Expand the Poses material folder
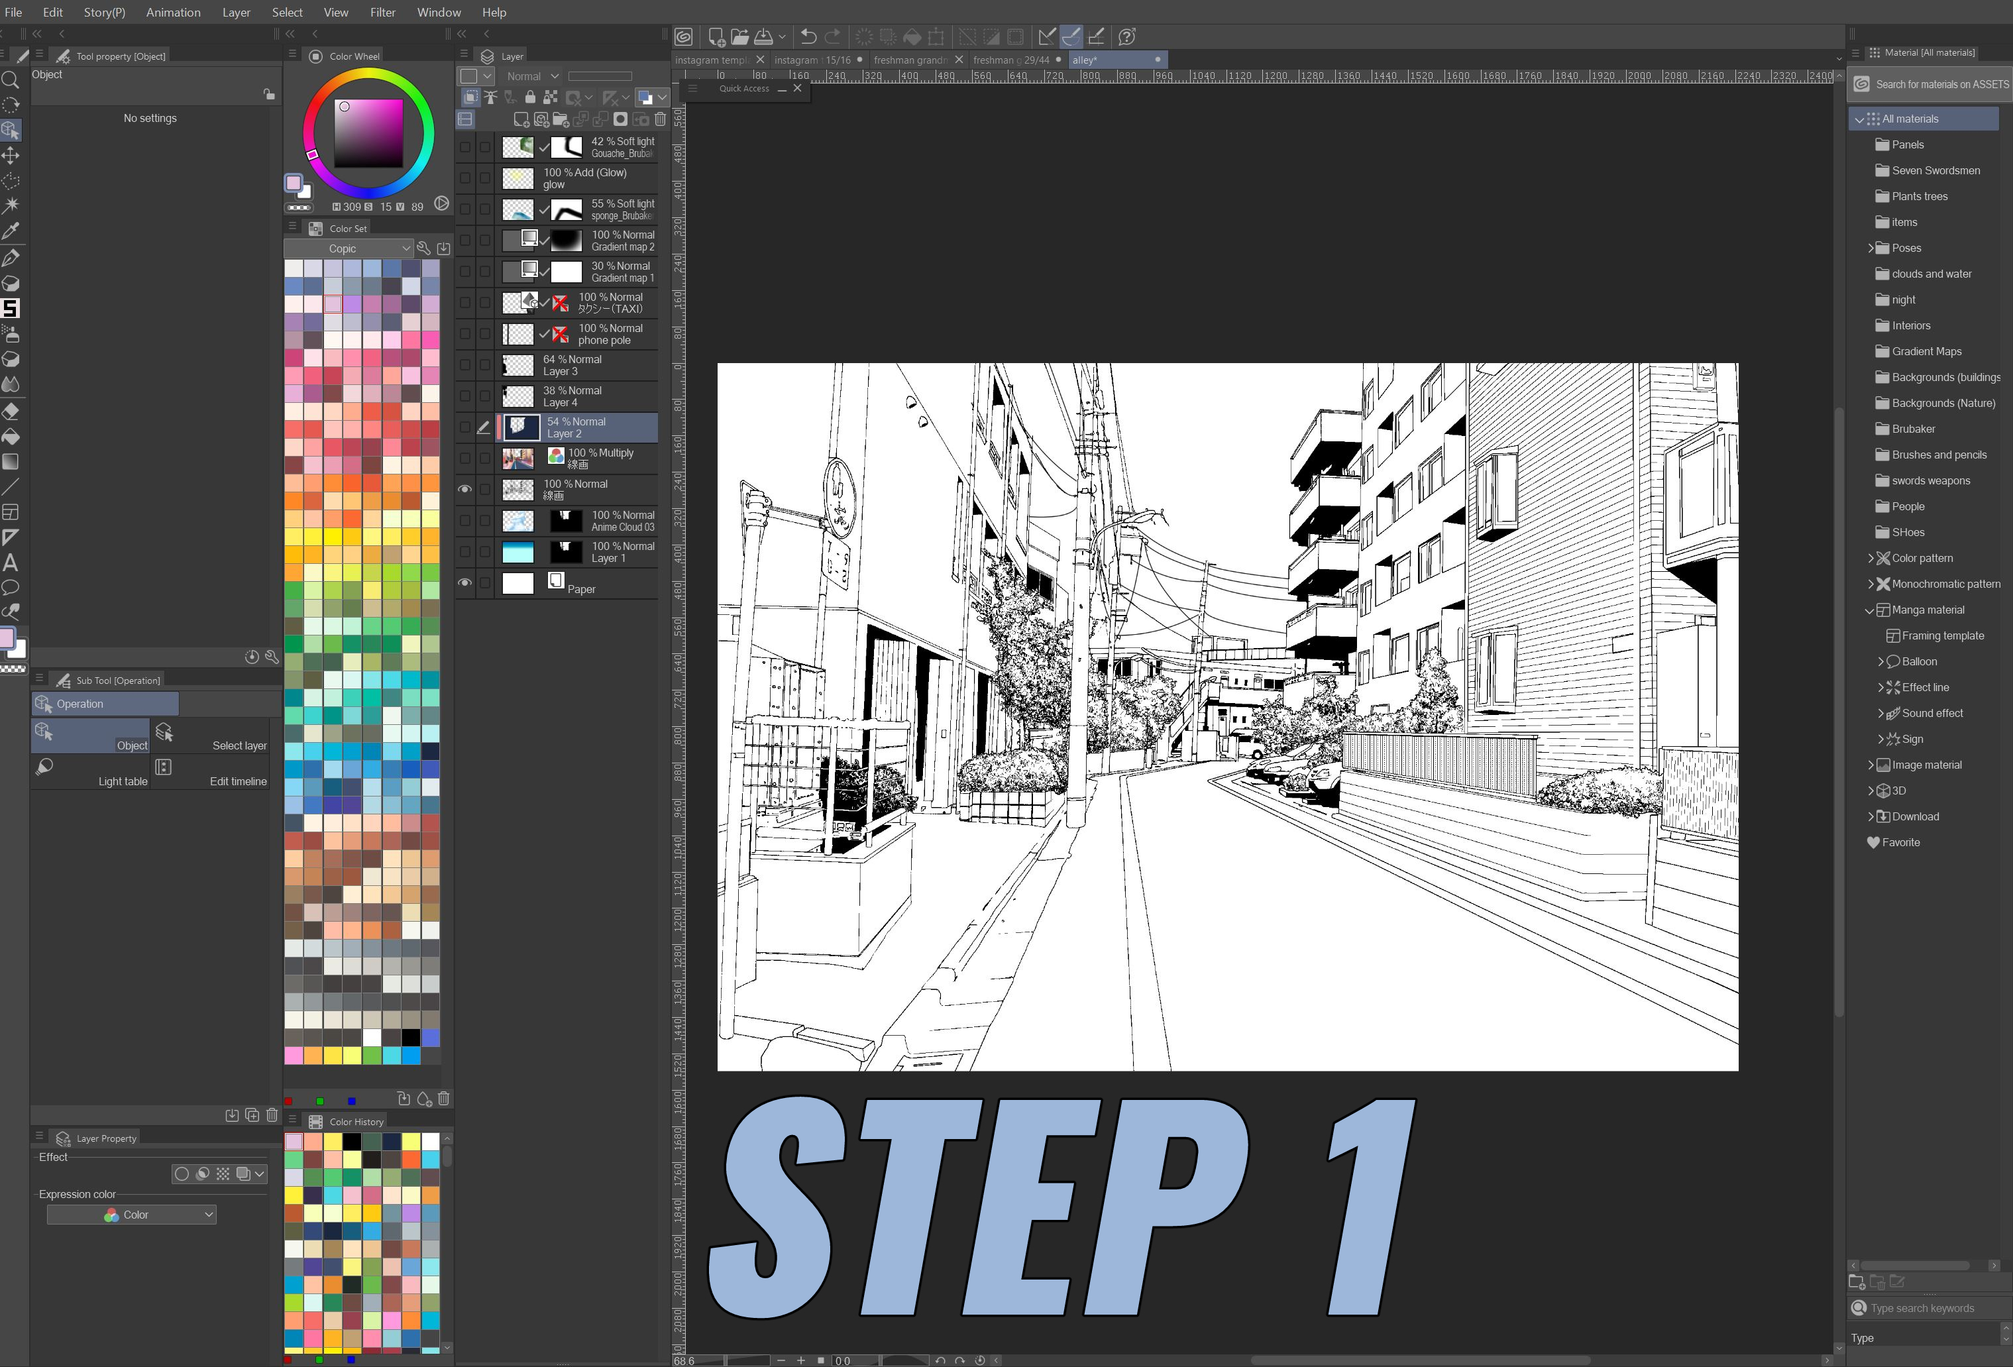Screen dimensions: 2013x1367 pos(1870,248)
